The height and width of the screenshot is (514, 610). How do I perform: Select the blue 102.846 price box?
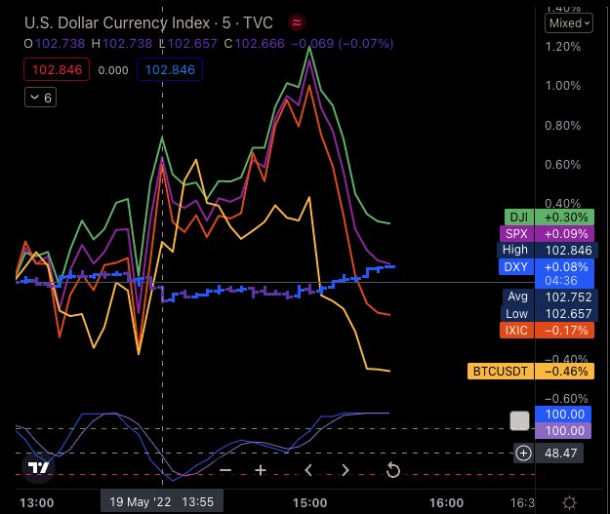170,69
